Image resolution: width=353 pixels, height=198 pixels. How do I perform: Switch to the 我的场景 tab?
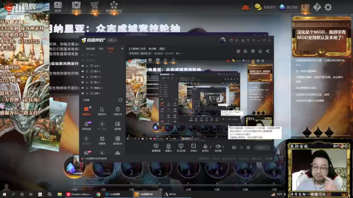[90, 49]
